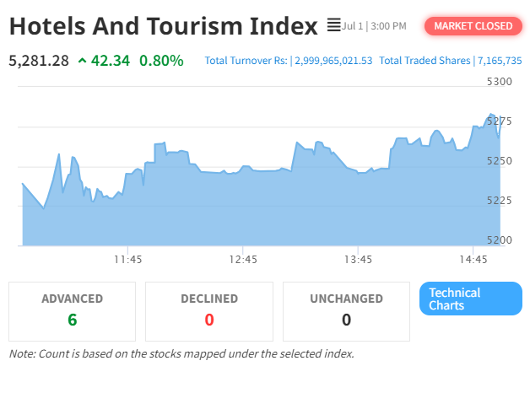Image resolution: width=530 pixels, height=393 pixels.
Task: Click the 5275 price axis label
Action: click(x=500, y=121)
